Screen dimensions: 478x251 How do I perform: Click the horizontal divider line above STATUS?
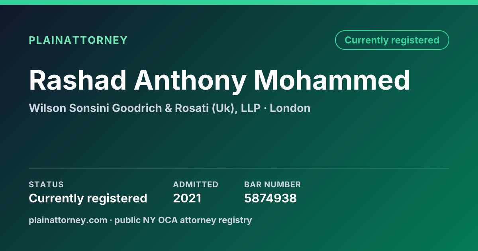point(239,168)
